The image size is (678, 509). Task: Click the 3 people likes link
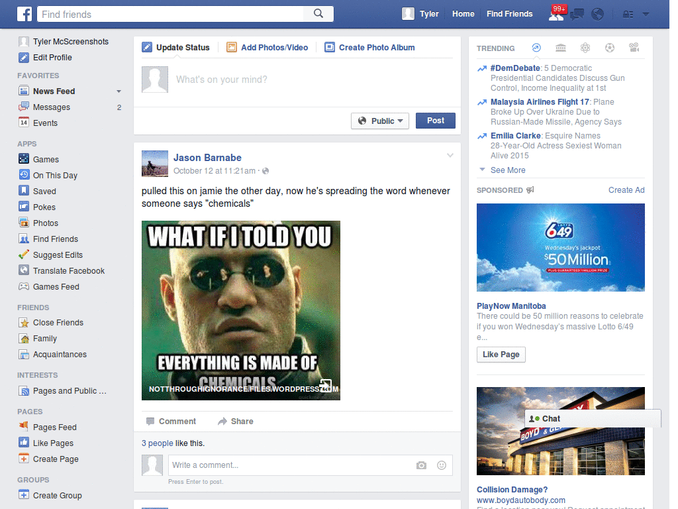coord(158,443)
